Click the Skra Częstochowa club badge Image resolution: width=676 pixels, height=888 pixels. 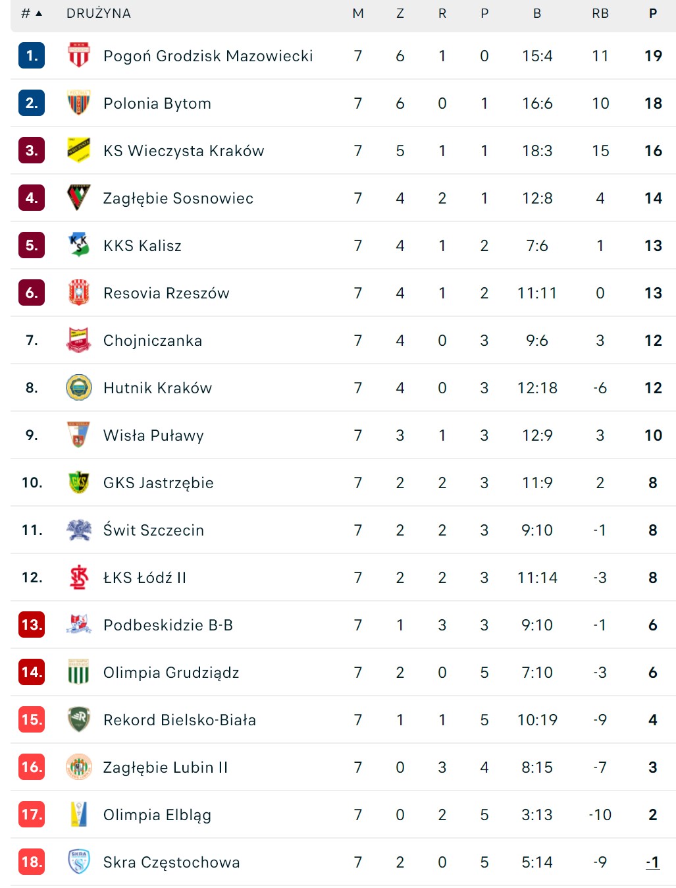[78, 862]
